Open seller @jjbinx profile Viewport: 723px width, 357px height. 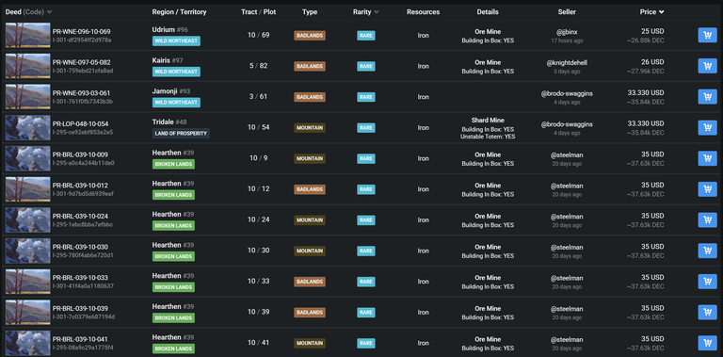567,32
